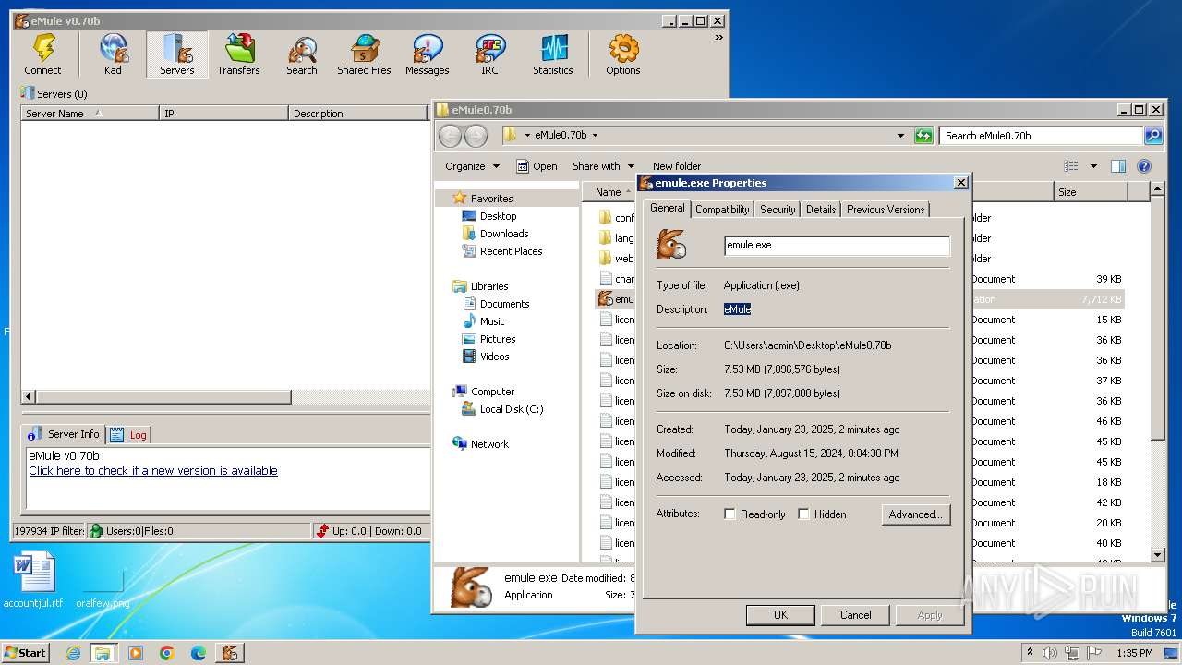
Task: Switch to the Details tab
Action: point(821,210)
